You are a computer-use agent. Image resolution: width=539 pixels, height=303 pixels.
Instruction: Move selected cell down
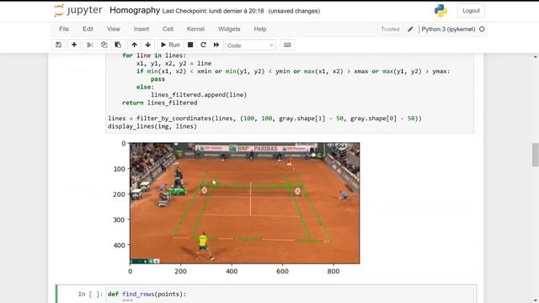click(148, 45)
